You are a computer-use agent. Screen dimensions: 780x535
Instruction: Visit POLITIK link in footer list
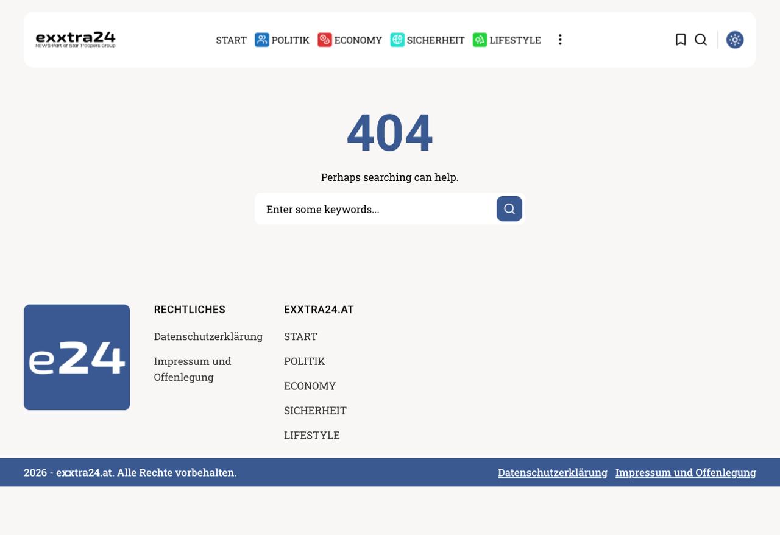[304, 361]
